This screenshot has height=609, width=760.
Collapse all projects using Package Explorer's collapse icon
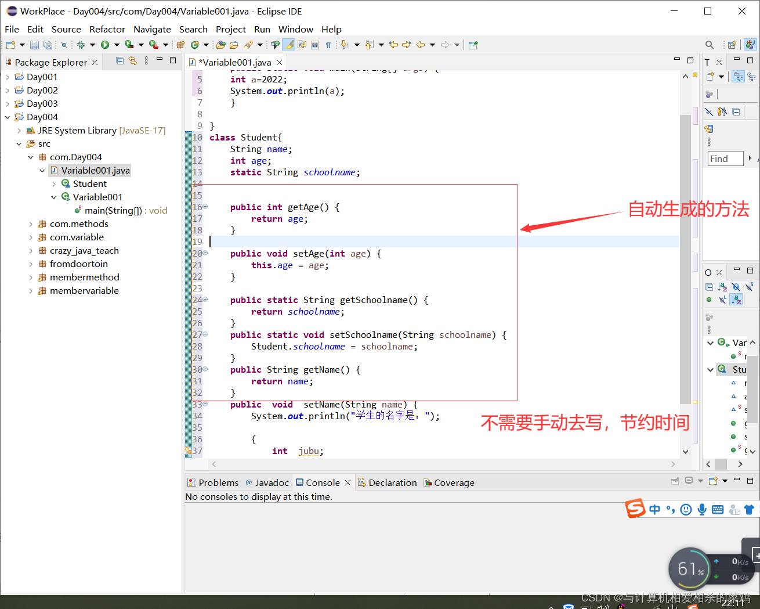click(x=120, y=60)
